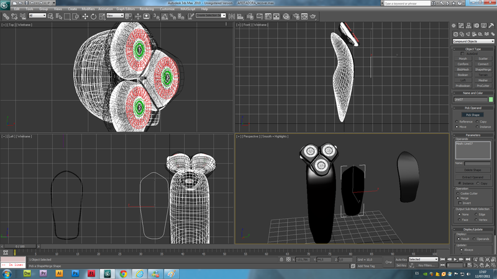This screenshot has width=497, height=279.
Task: Select the Merge operation radio
Action: pos(458,198)
